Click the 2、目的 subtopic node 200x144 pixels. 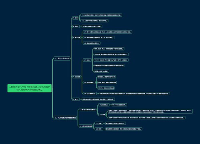click(76, 26)
